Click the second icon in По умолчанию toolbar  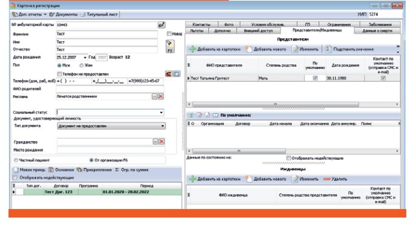[x=199, y=115]
